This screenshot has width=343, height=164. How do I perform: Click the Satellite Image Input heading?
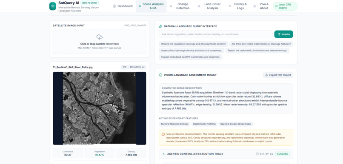point(69,25)
